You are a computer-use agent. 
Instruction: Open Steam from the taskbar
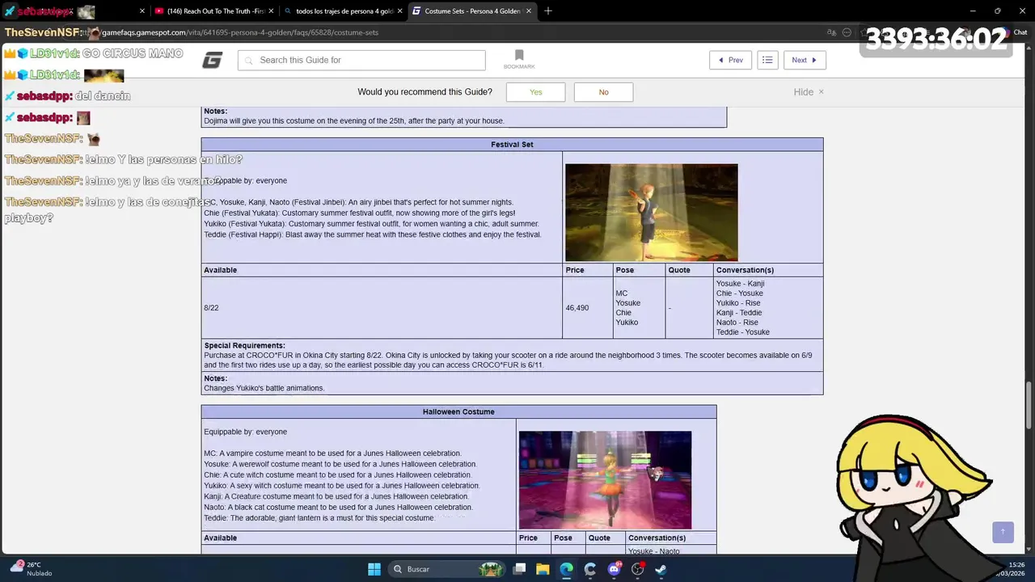[x=661, y=569]
